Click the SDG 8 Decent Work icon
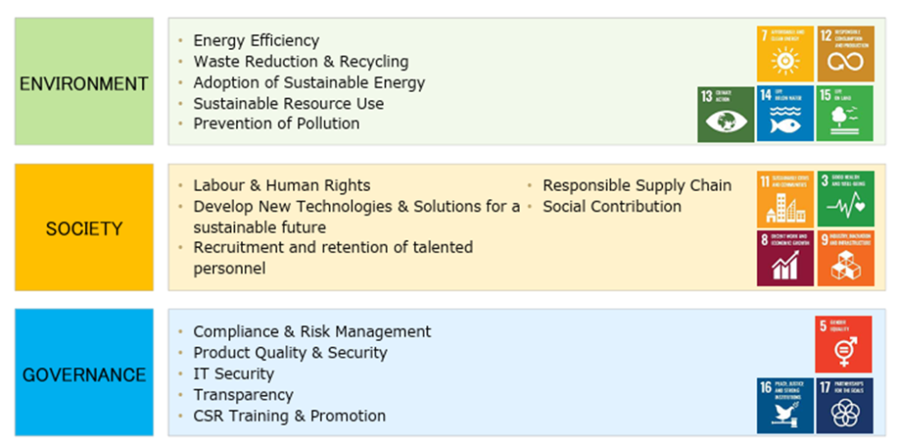 point(785,258)
